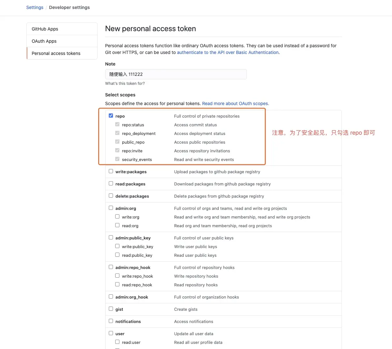The width and height of the screenshot is (392, 349).
Task: Click into the Note text field
Action: (176, 74)
